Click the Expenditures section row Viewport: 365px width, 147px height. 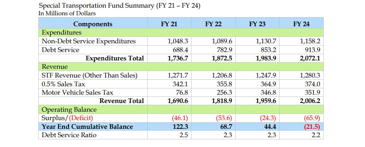point(181,32)
